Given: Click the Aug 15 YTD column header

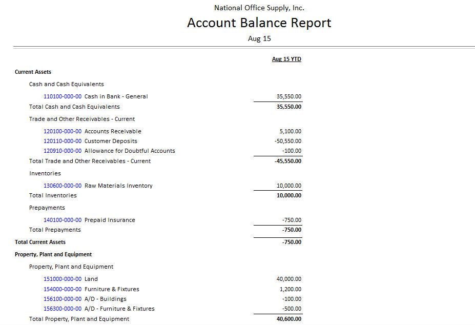Looking at the screenshot, I should pyautogui.click(x=286, y=59).
